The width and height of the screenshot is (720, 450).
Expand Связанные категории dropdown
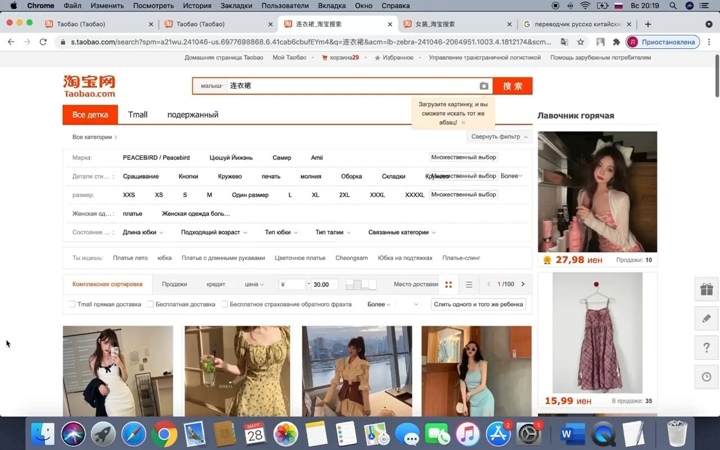(x=402, y=232)
